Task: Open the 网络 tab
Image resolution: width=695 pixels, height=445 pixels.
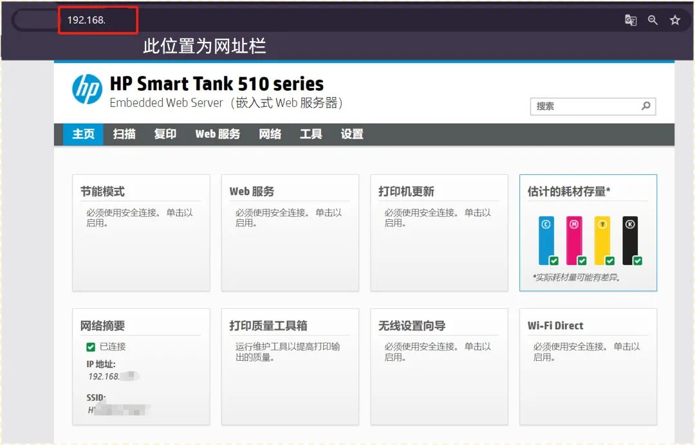Action: 270,134
